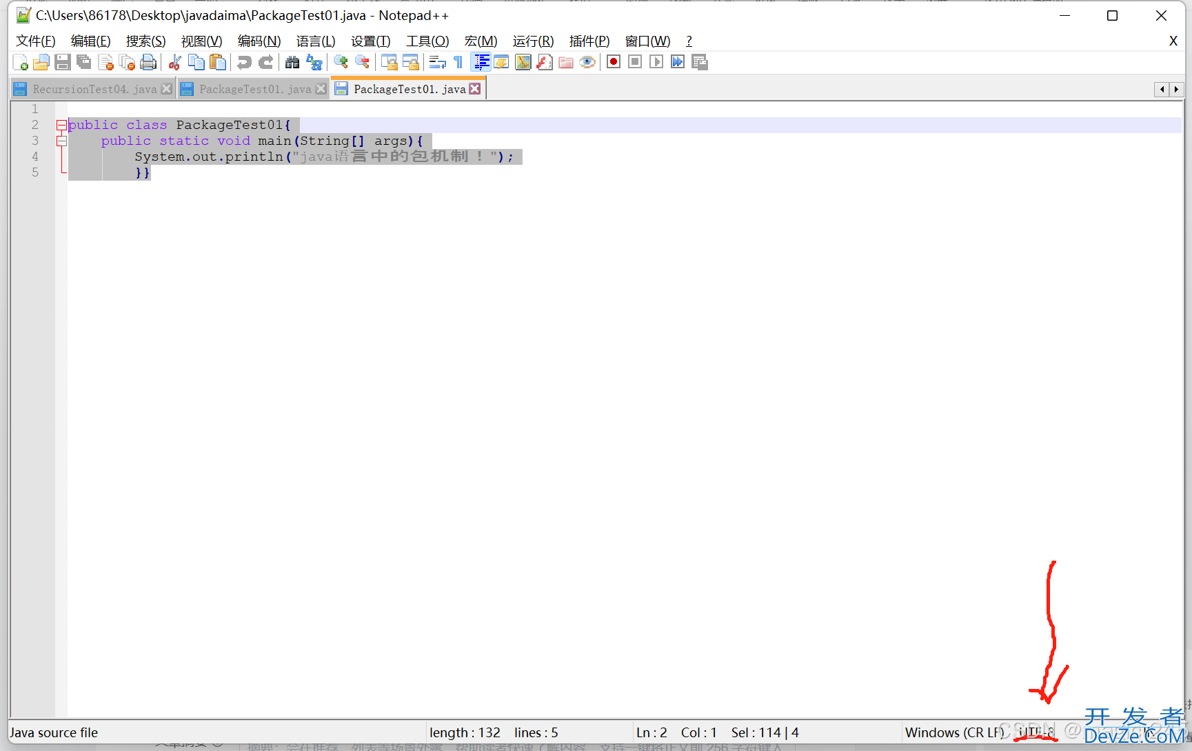Open the 工具(O) menu
1192x751 pixels.
point(427,41)
